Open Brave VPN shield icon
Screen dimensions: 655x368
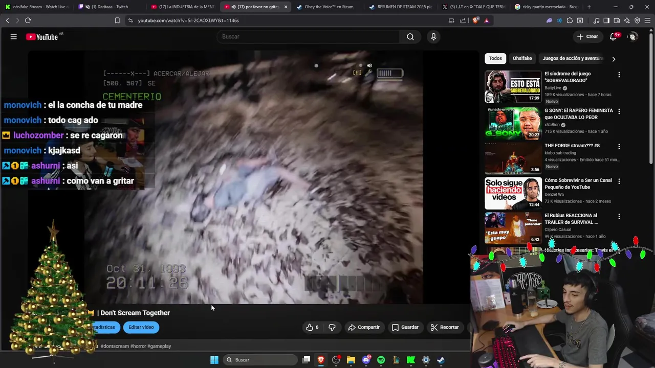point(637,20)
